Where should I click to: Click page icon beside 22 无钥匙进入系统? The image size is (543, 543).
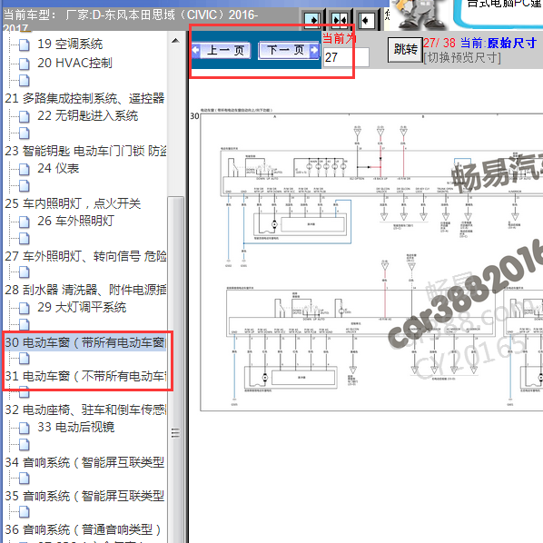[x=24, y=116]
